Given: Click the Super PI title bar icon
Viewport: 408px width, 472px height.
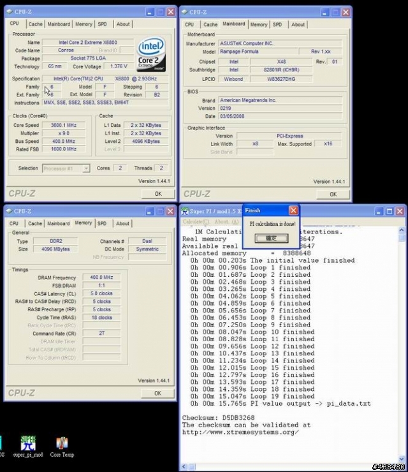Looking at the screenshot, I should point(184,211).
